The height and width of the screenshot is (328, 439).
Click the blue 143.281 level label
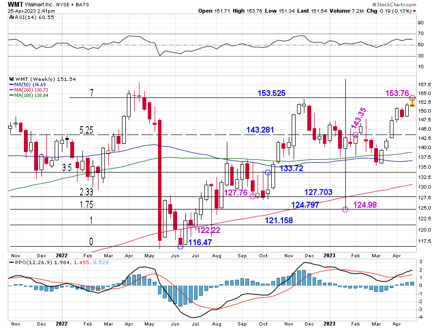coord(260,130)
